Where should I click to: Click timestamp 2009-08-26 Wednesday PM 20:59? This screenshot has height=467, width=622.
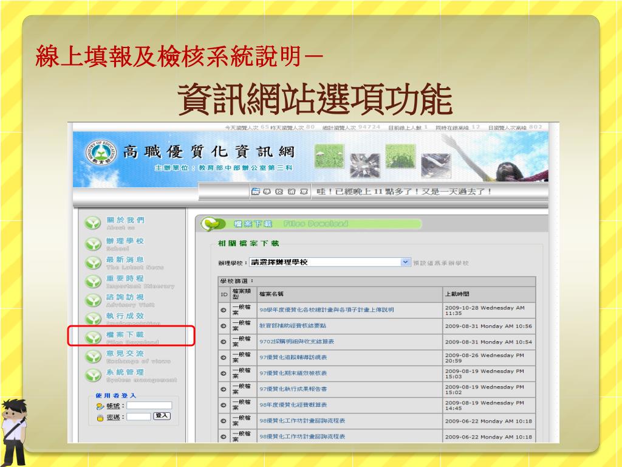485,358
